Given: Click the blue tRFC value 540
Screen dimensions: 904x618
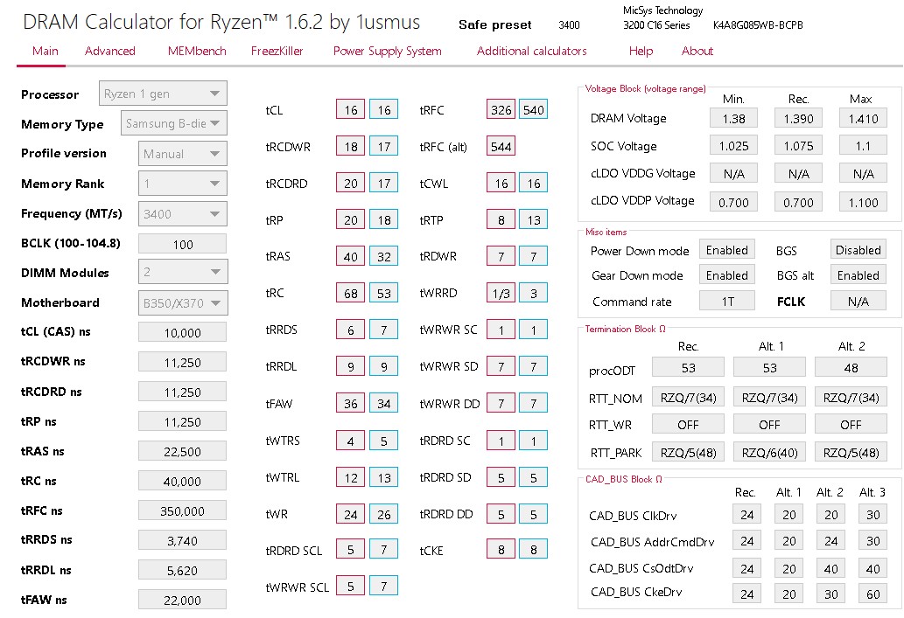Looking at the screenshot, I should [x=534, y=109].
